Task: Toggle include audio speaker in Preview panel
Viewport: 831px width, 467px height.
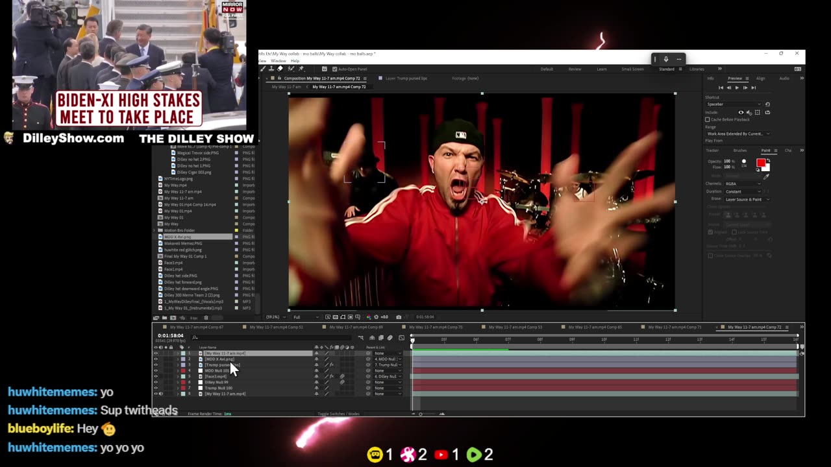Action: tap(749, 112)
